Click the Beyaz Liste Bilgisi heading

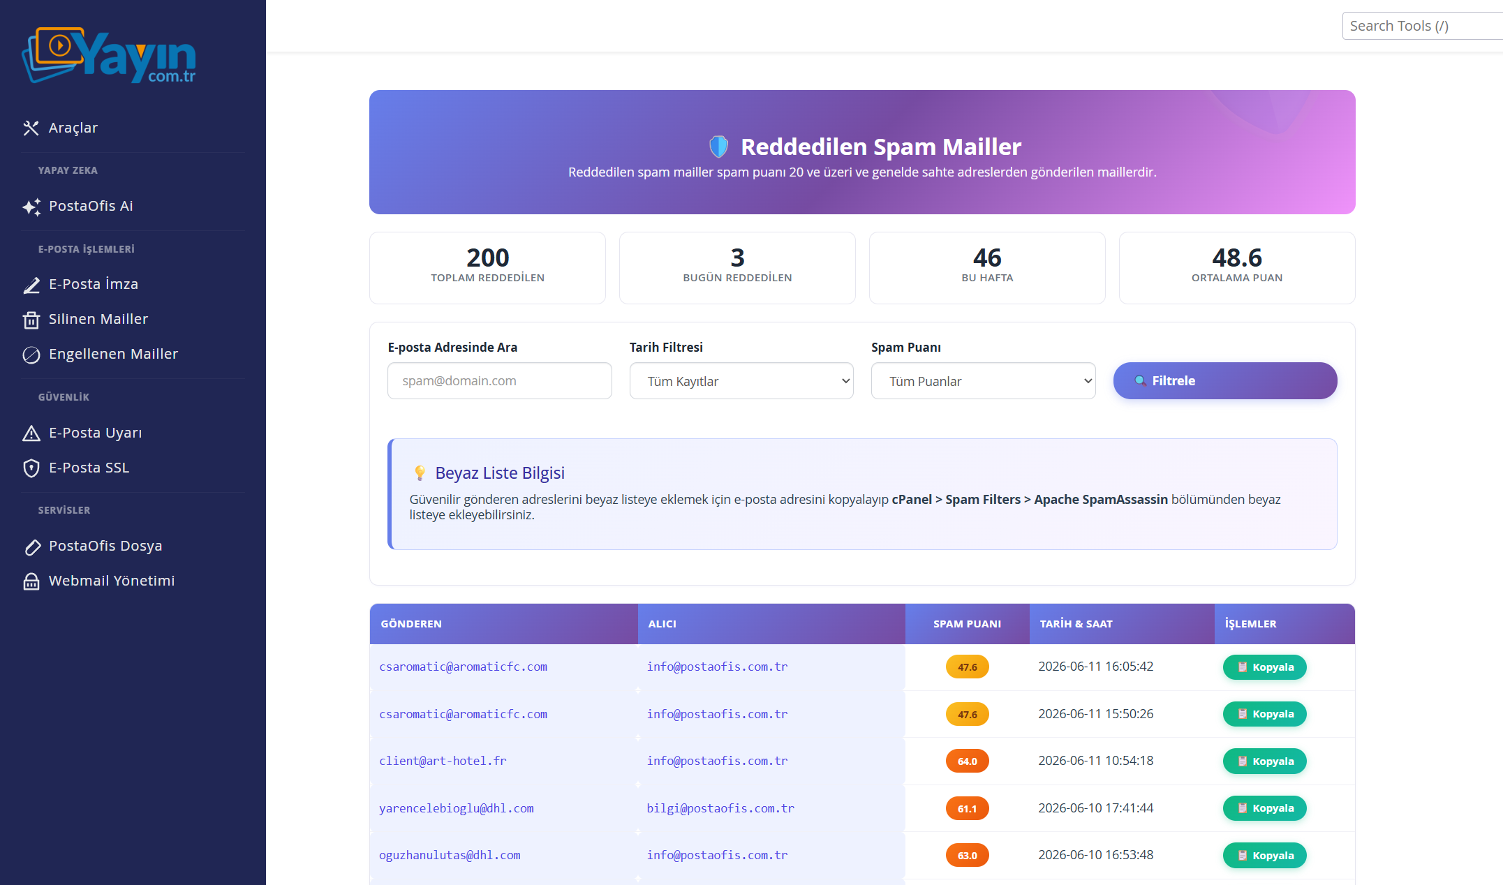point(500,473)
